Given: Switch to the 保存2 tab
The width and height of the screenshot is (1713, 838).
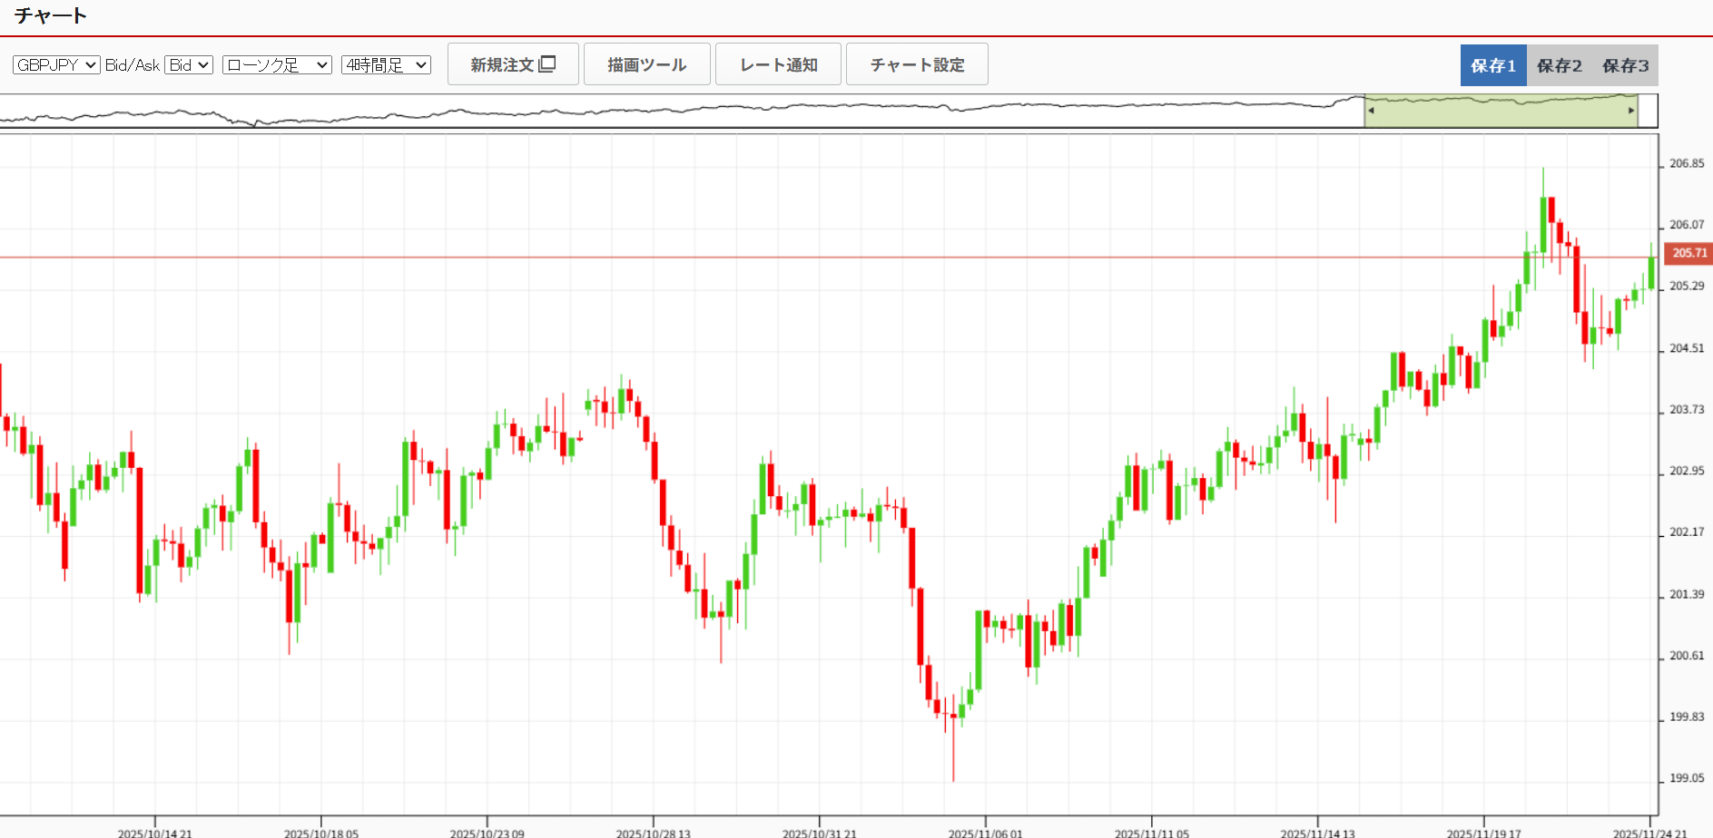Looking at the screenshot, I should point(1559,65).
